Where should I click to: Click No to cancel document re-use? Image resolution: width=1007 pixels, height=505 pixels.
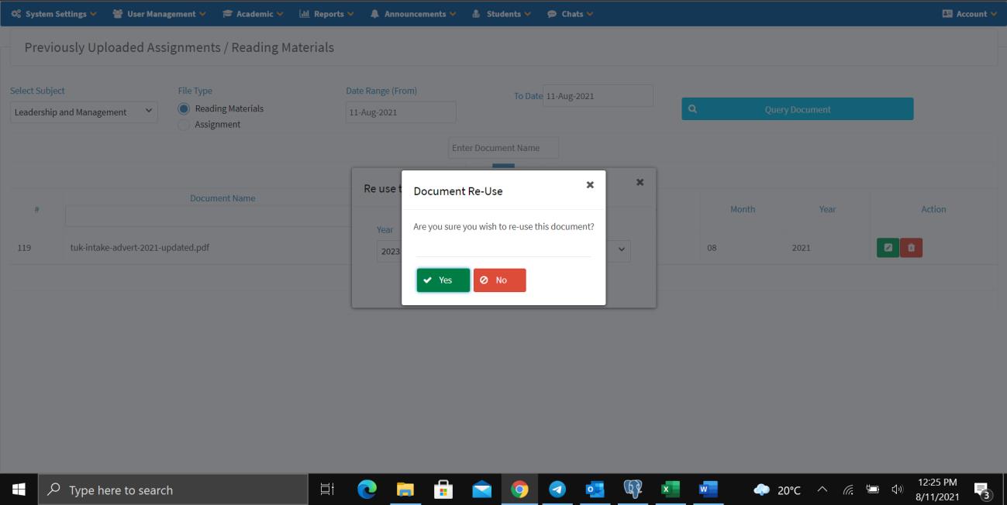[499, 280]
